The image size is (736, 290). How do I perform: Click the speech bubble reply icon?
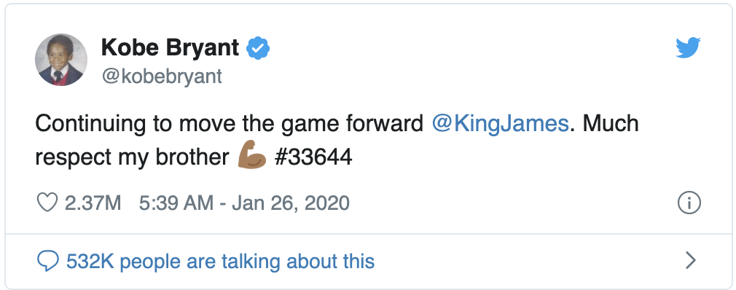pos(48,261)
